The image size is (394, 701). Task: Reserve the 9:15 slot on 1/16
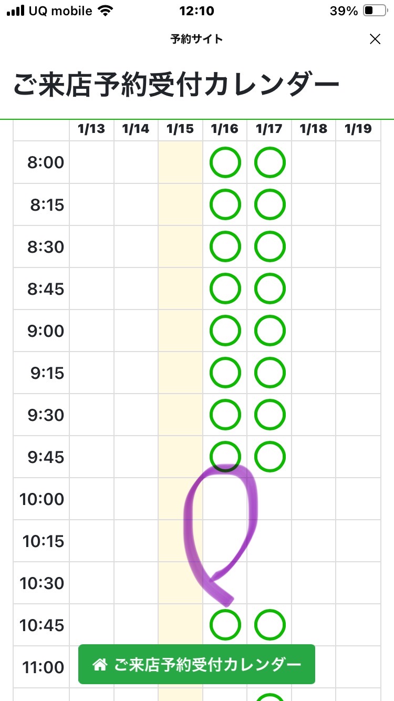click(x=225, y=373)
